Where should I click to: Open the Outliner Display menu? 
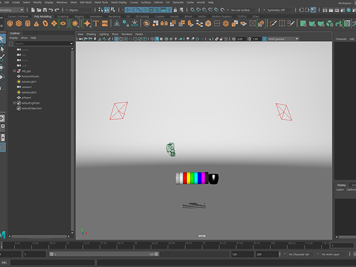13,38
